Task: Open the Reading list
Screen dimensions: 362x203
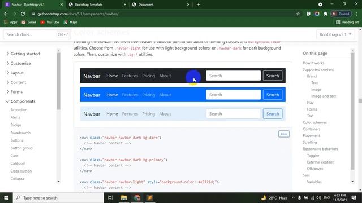Action: pos(347,22)
